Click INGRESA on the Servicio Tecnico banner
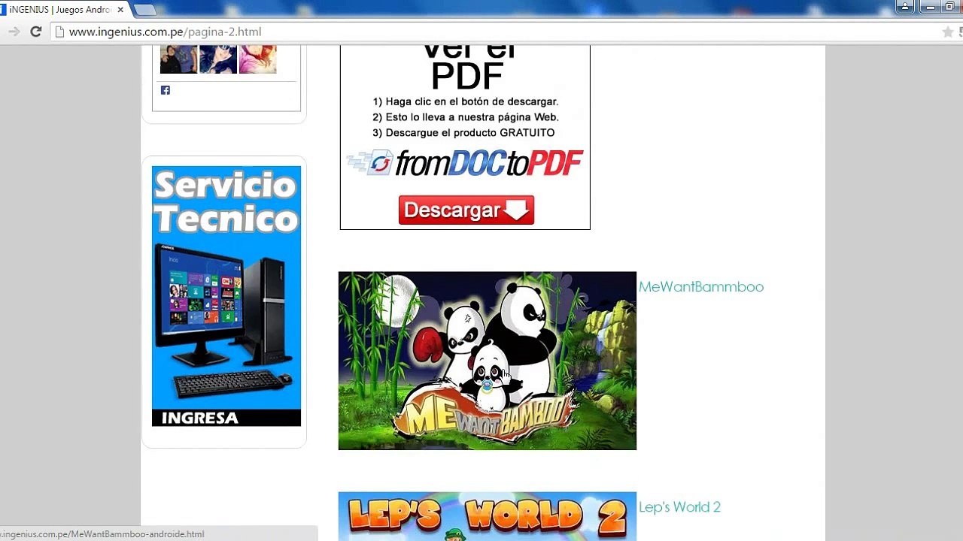963x541 pixels. pyautogui.click(x=200, y=418)
